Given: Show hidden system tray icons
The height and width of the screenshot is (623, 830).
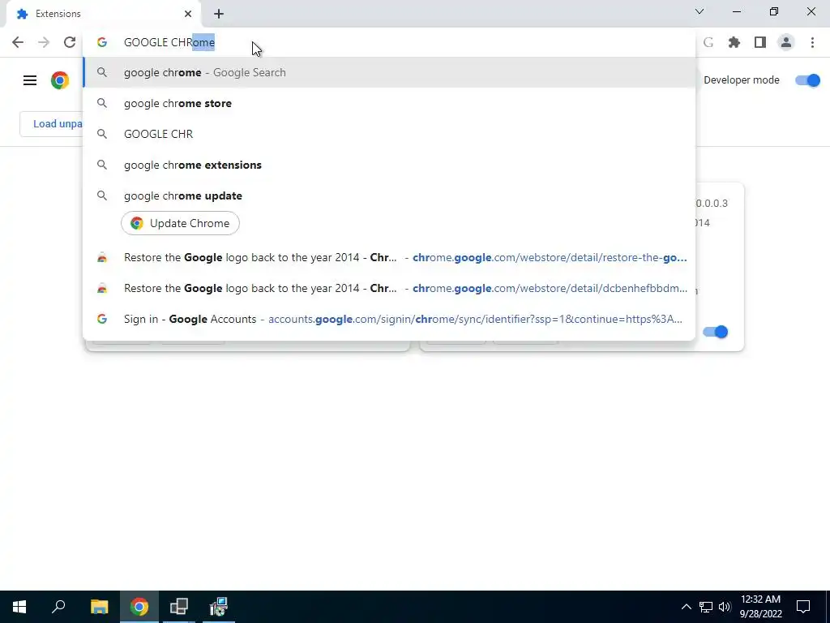Looking at the screenshot, I should click(x=686, y=607).
